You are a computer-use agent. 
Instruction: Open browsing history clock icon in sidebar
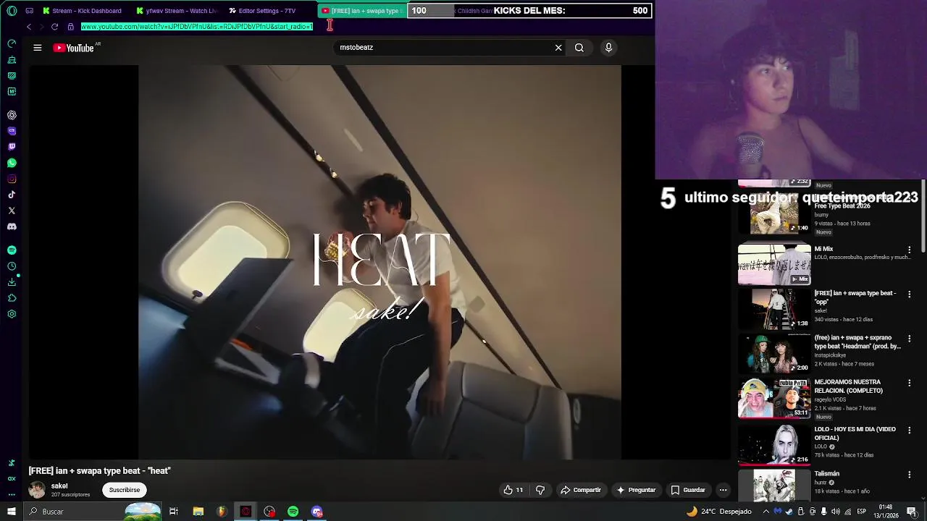(12, 266)
